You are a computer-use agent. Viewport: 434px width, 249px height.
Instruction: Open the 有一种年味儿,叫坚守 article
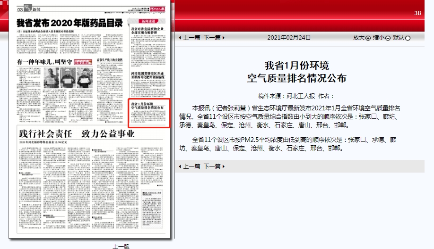45,62
